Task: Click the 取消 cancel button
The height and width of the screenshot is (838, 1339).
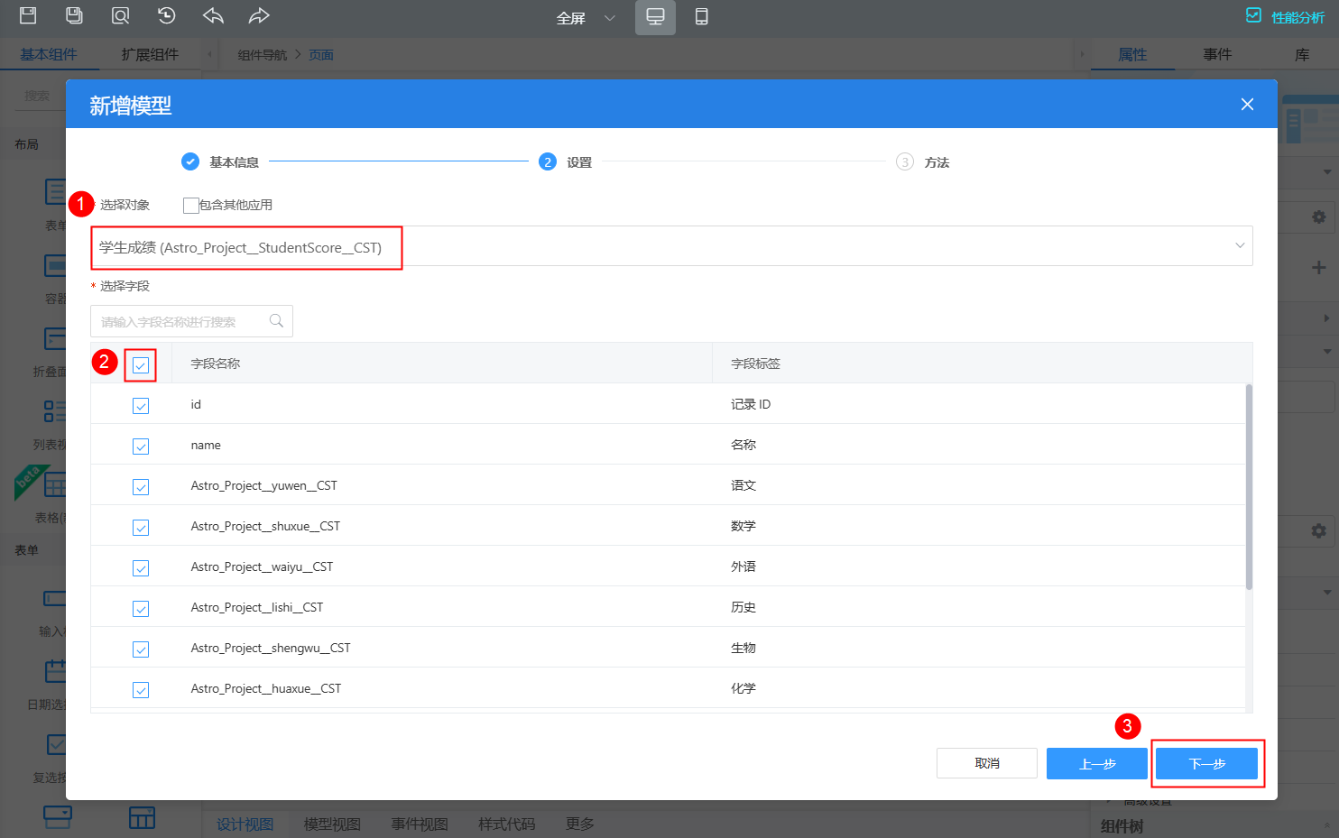Action: point(987,763)
